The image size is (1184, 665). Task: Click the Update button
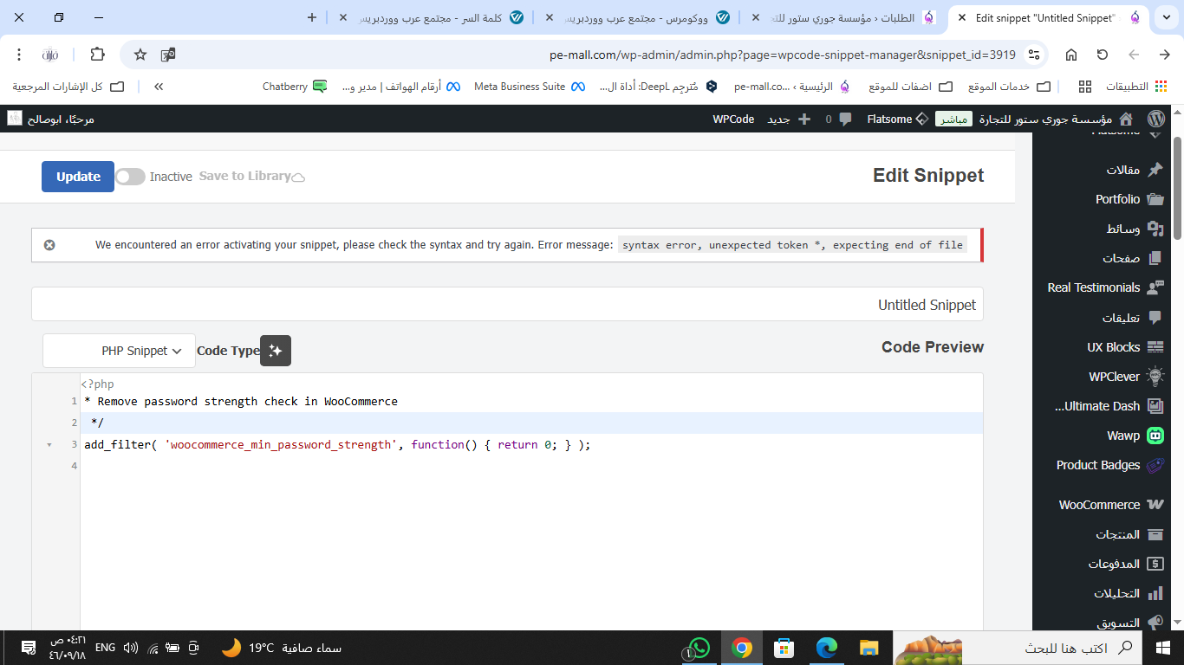(x=78, y=177)
